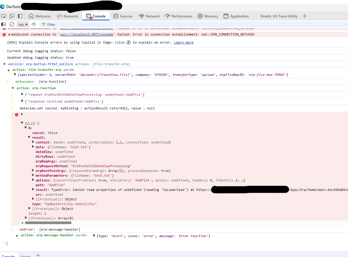The image size is (348, 257).
Task: Click the Copilot explain error icon
Action: [129, 42]
